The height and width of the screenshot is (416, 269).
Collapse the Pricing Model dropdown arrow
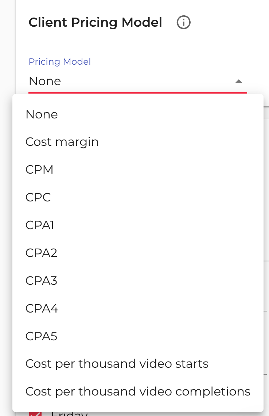click(x=239, y=81)
